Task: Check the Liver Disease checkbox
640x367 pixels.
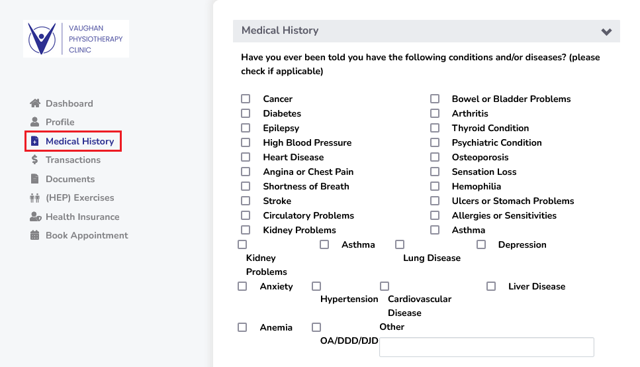Action: pos(491,286)
